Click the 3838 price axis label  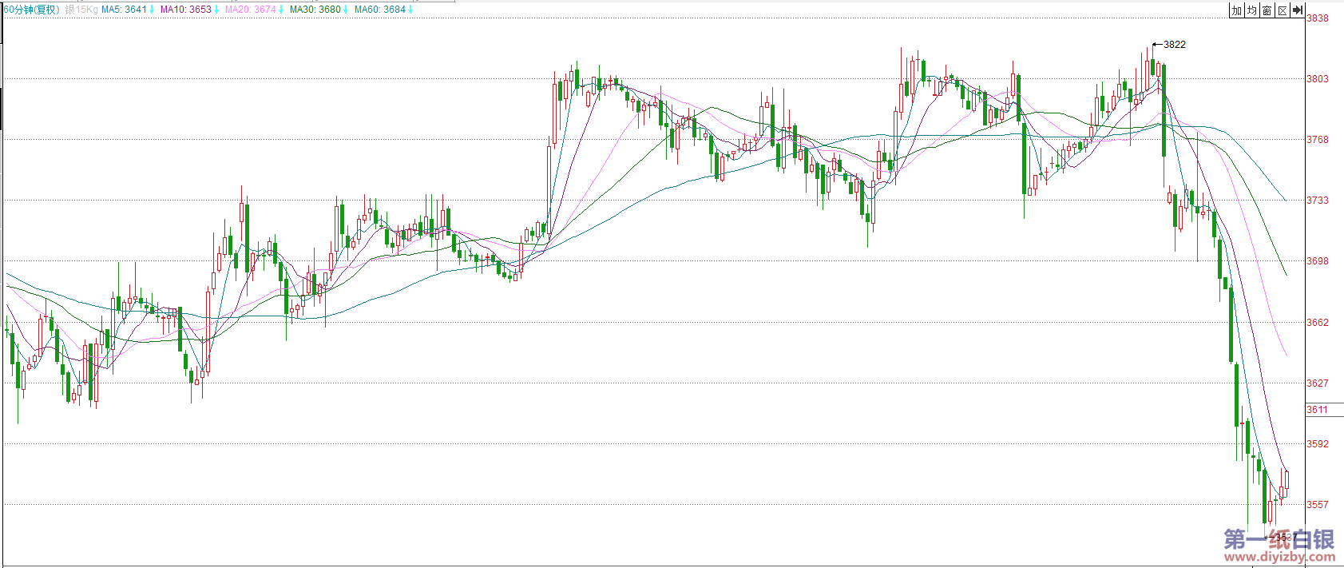coord(1318,18)
